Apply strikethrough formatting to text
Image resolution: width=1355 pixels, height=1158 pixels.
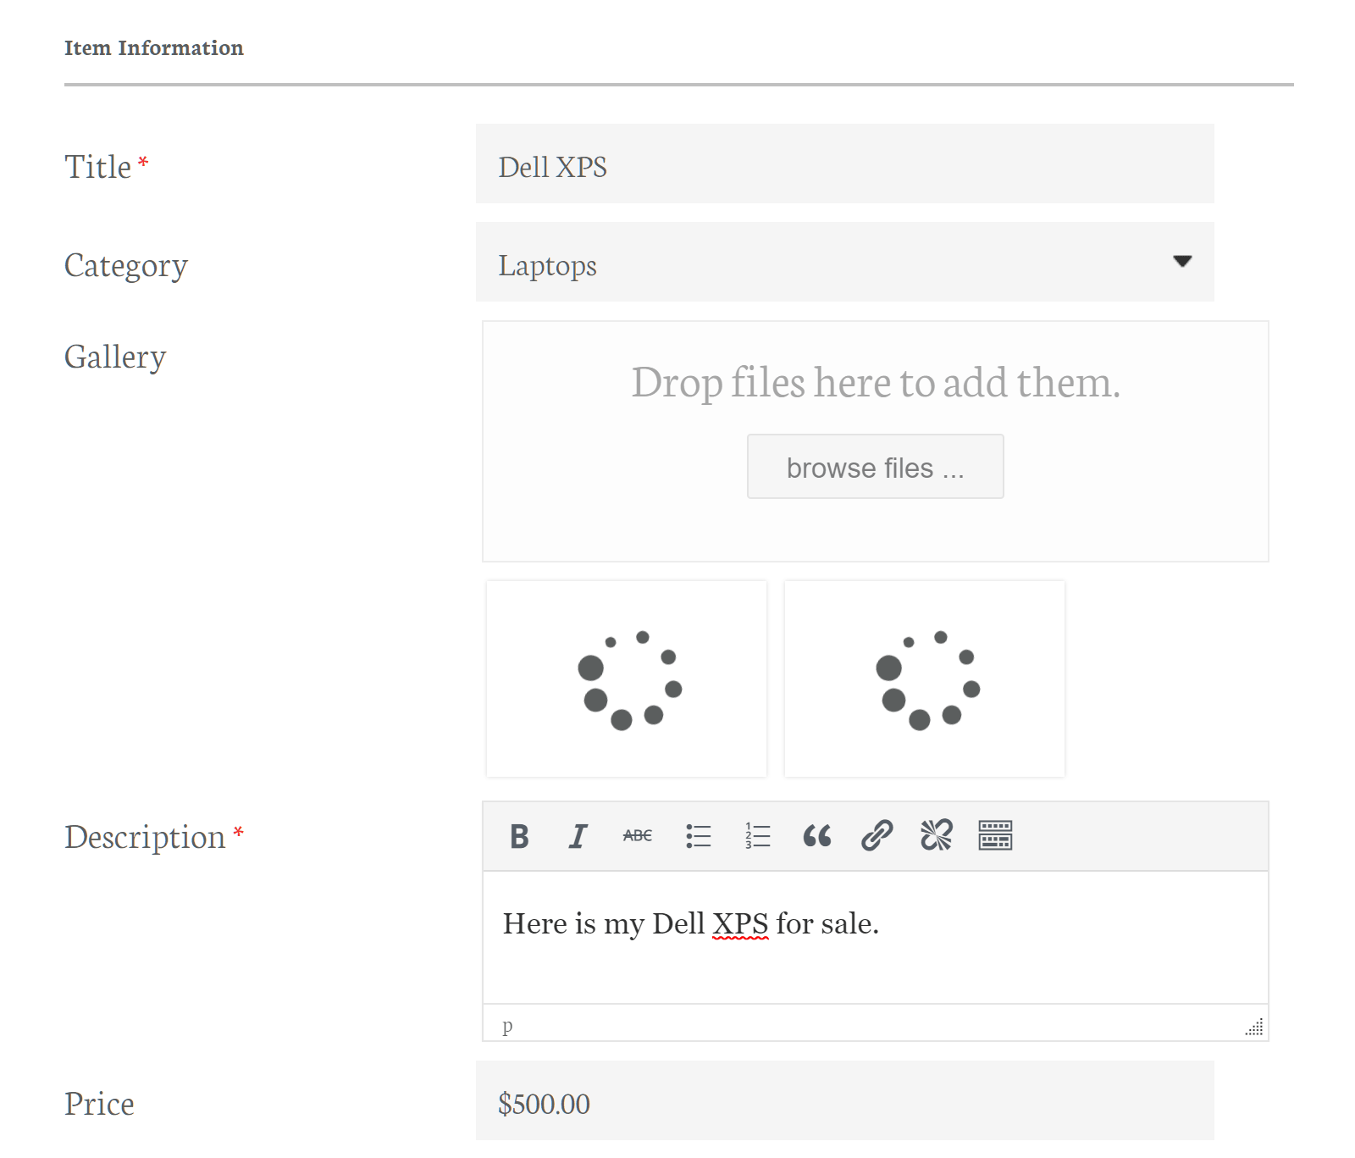[x=637, y=836]
